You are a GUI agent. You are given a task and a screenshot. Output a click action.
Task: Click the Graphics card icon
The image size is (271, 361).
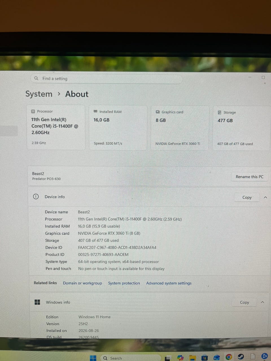coord(158,112)
